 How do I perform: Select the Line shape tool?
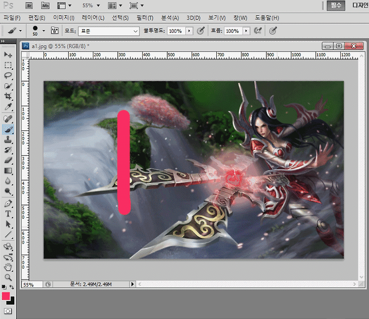tap(8, 234)
